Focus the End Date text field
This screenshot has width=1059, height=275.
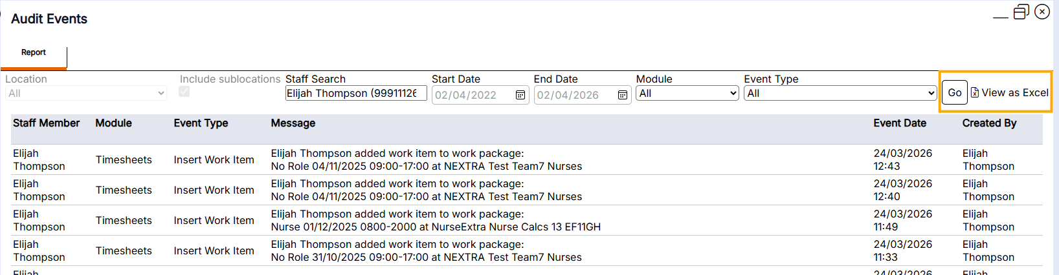tap(575, 95)
